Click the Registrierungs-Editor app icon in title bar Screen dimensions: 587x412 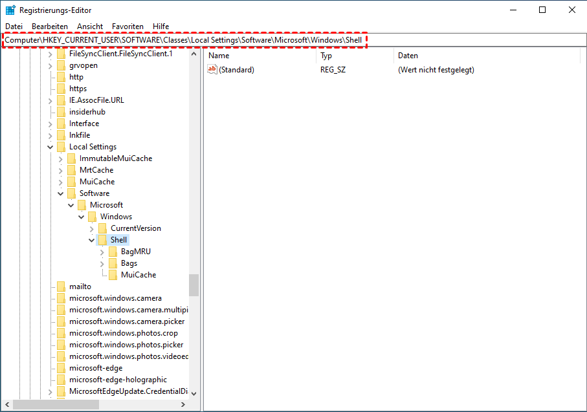[10, 10]
